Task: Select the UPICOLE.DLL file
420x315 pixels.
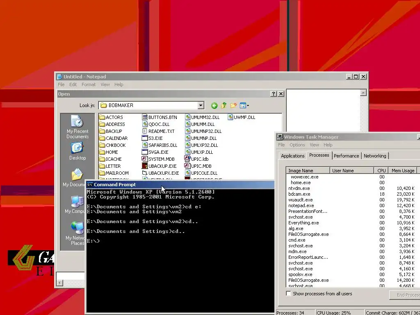Action: [x=201, y=173]
